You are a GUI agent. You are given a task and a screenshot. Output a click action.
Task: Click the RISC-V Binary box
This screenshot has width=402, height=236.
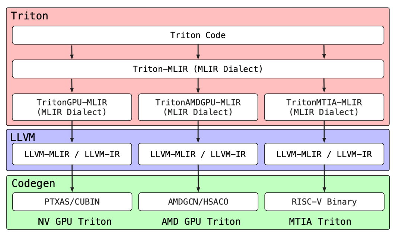click(x=324, y=202)
